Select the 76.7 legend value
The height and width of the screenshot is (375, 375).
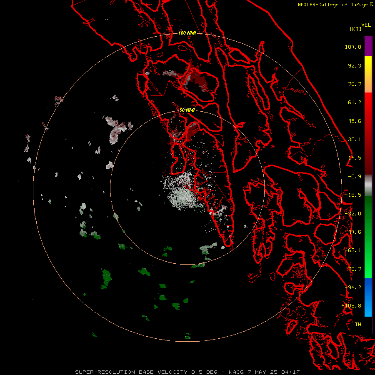pyautogui.click(x=355, y=84)
